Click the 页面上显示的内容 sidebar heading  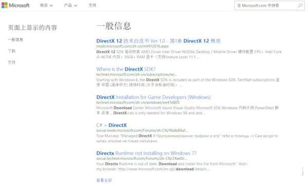click(x=32, y=28)
